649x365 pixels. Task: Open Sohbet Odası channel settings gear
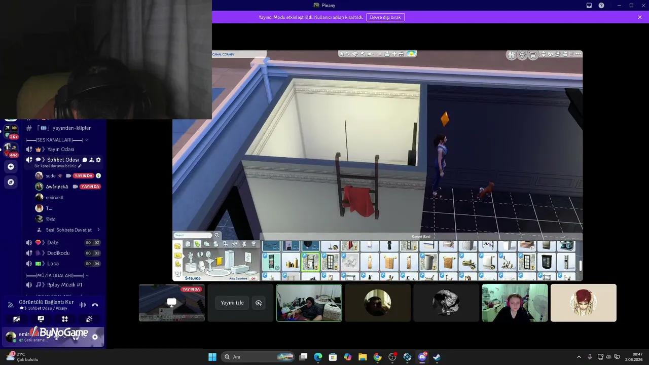[98, 160]
